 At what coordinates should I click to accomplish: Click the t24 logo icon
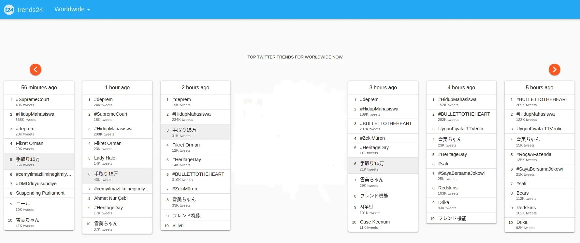click(9, 10)
